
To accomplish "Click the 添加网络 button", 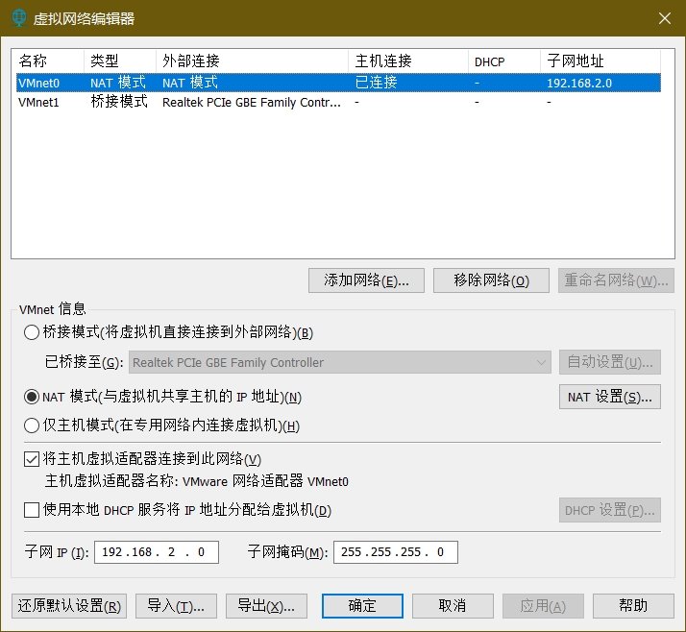I will [x=366, y=280].
